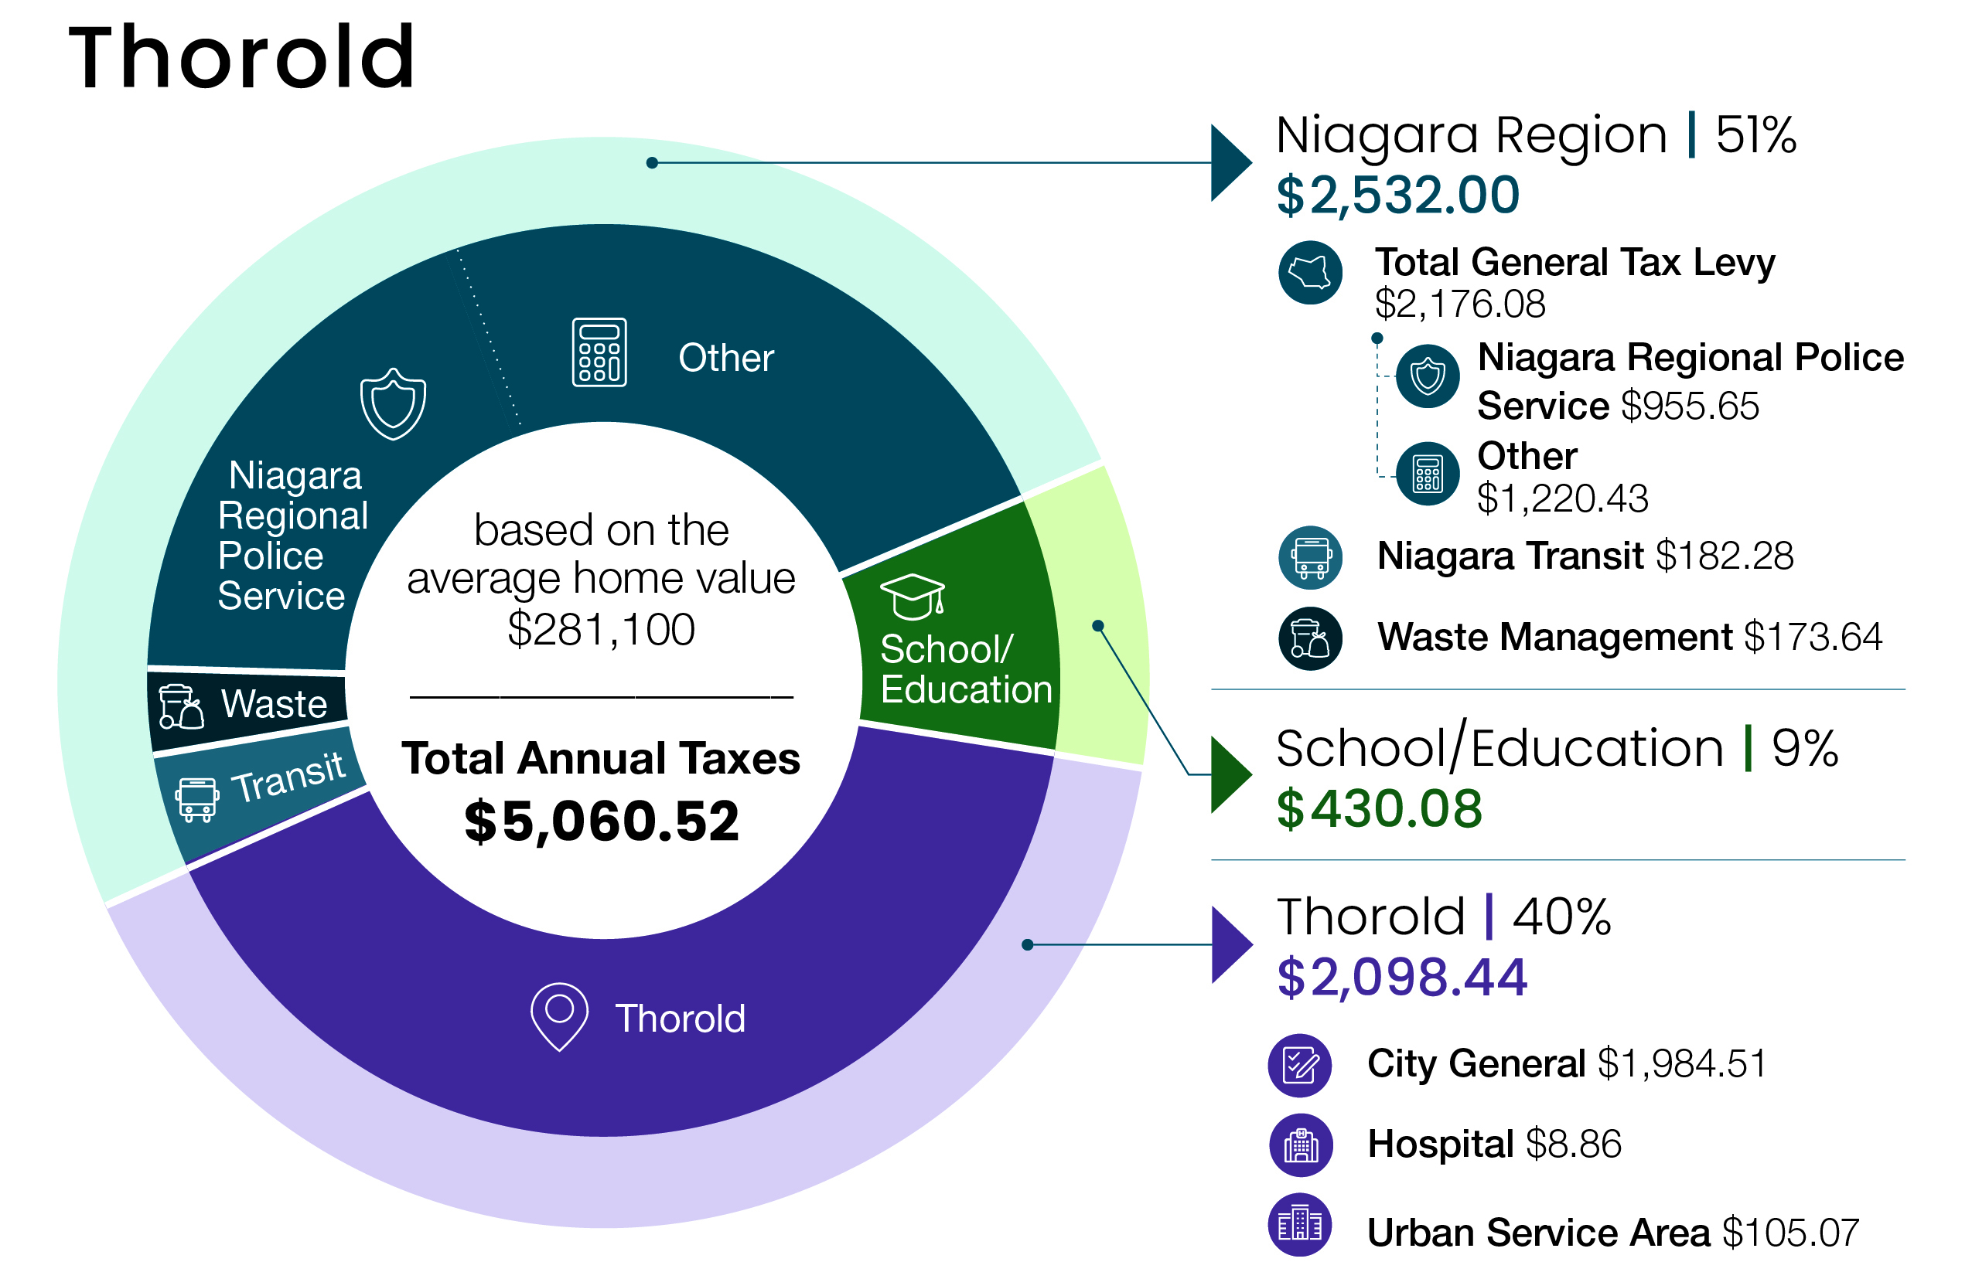
Task: Click the checklist icon beside City General
Action: (1300, 1065)
